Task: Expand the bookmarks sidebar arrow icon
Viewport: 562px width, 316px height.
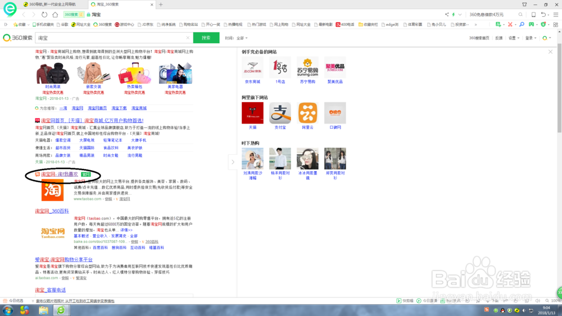Action: click(6, 24)
